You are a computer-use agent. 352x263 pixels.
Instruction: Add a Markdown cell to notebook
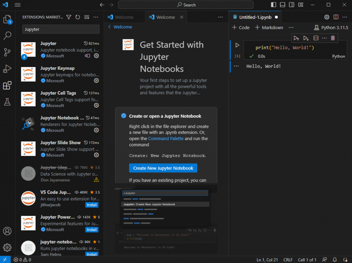coord(269,27)
